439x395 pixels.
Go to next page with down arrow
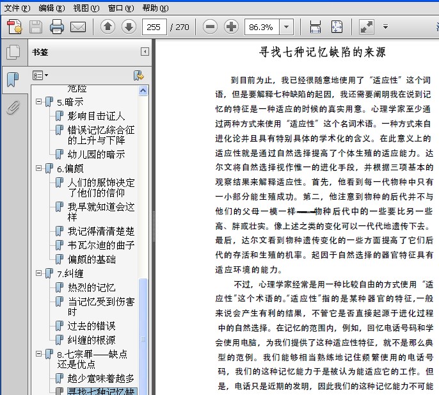(129, 27)
